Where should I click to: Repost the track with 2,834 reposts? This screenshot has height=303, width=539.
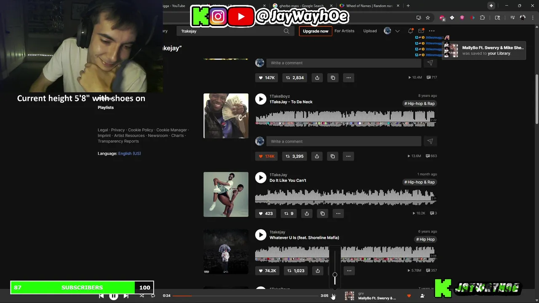click(295, 77)
